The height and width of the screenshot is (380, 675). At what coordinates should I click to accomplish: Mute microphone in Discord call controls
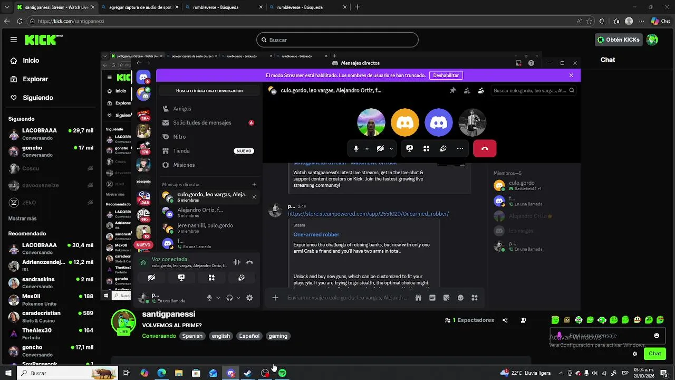click(356, 149)
